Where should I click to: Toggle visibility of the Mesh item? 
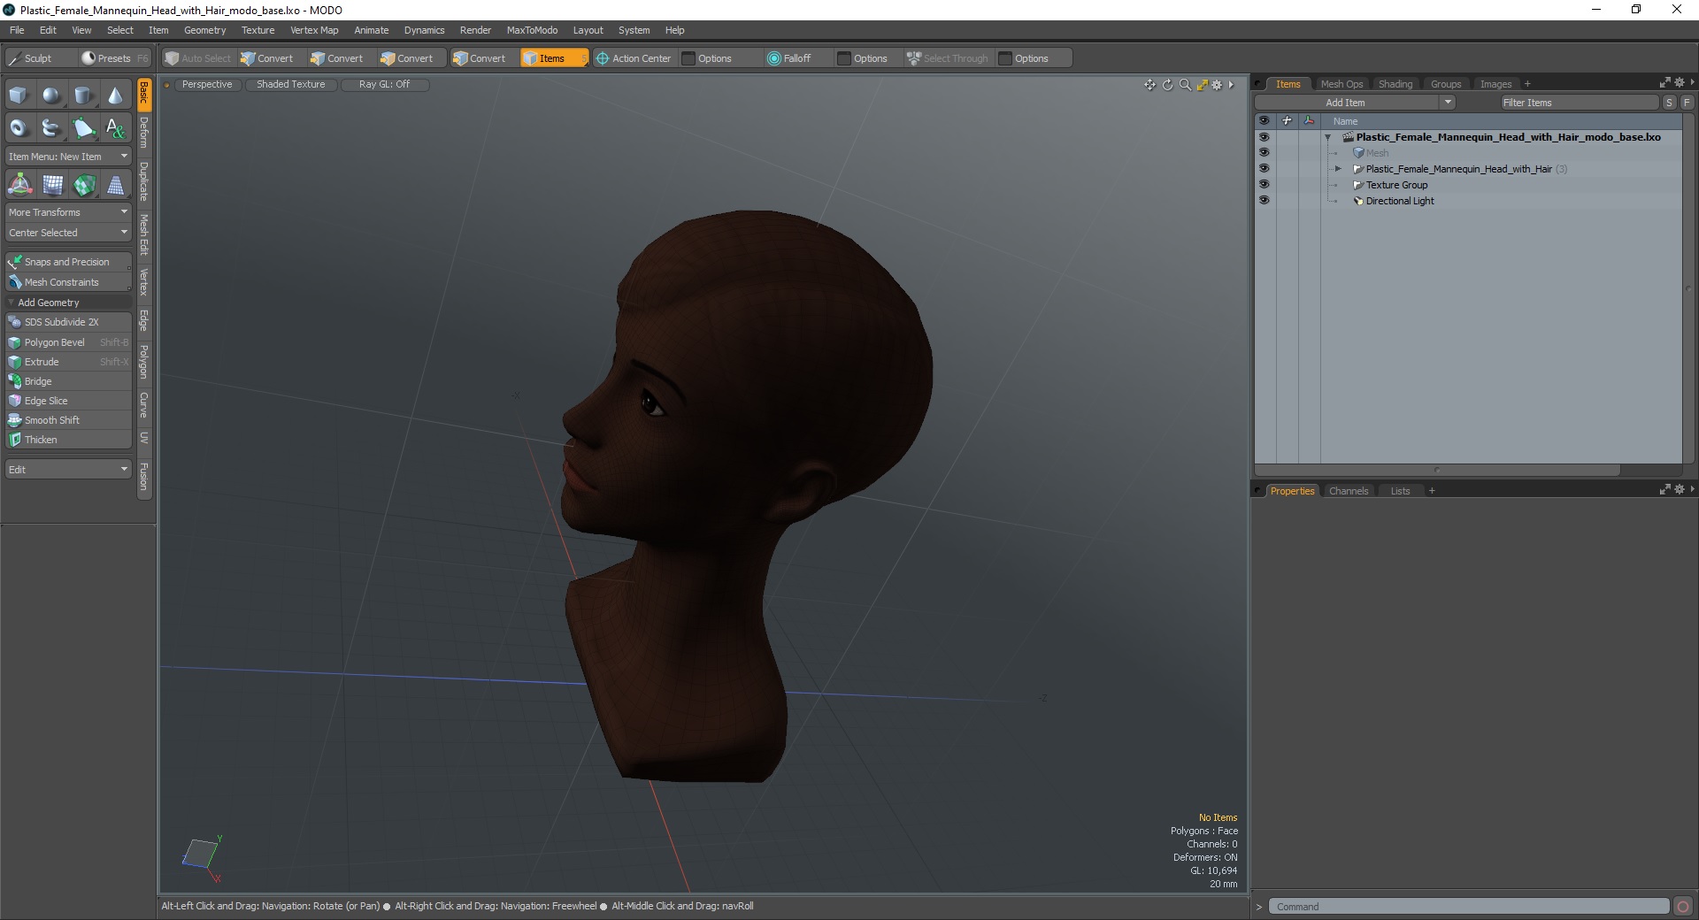pyautogui.click(x=1265, y=153)
